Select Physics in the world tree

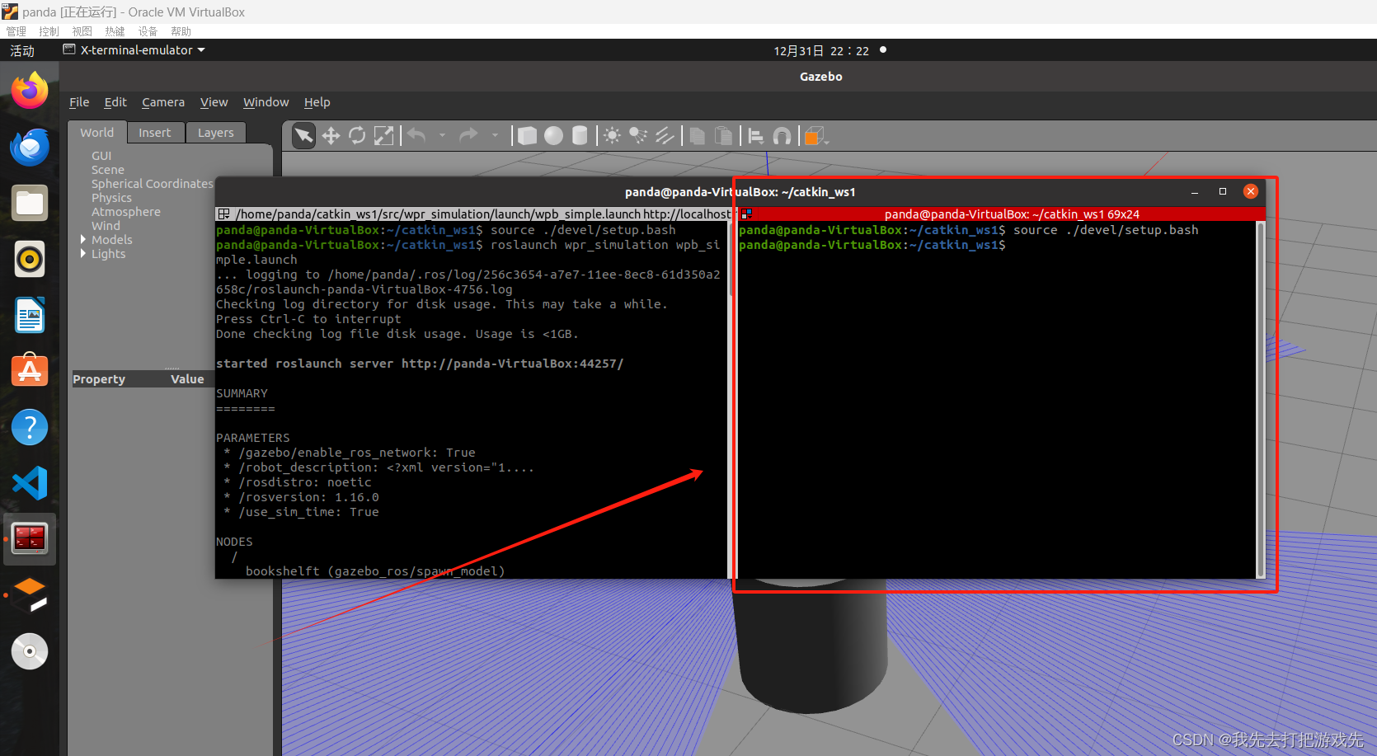(111, 198)
